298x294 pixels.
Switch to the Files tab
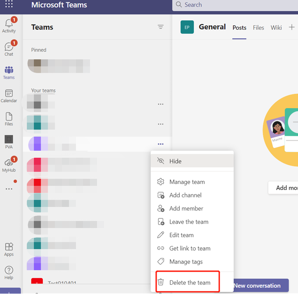[x=258, y=28]
